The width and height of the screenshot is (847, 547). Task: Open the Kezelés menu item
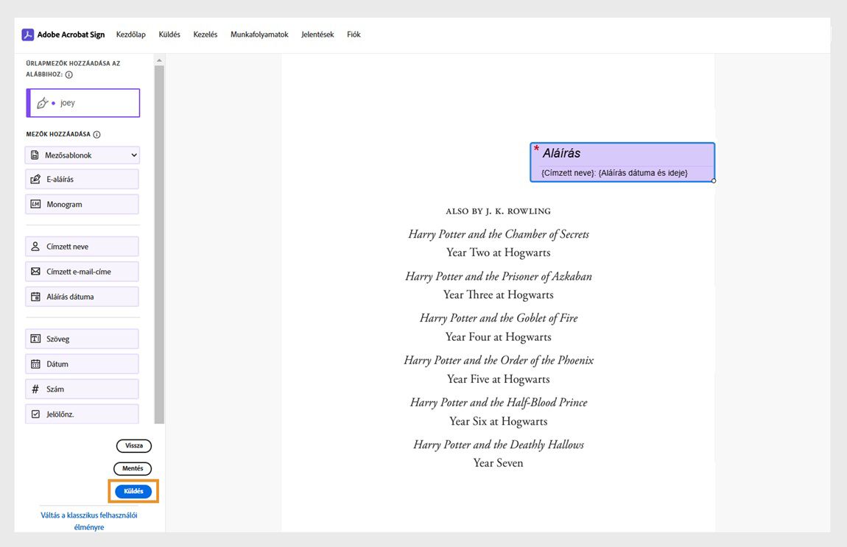(x=205, y=35)
